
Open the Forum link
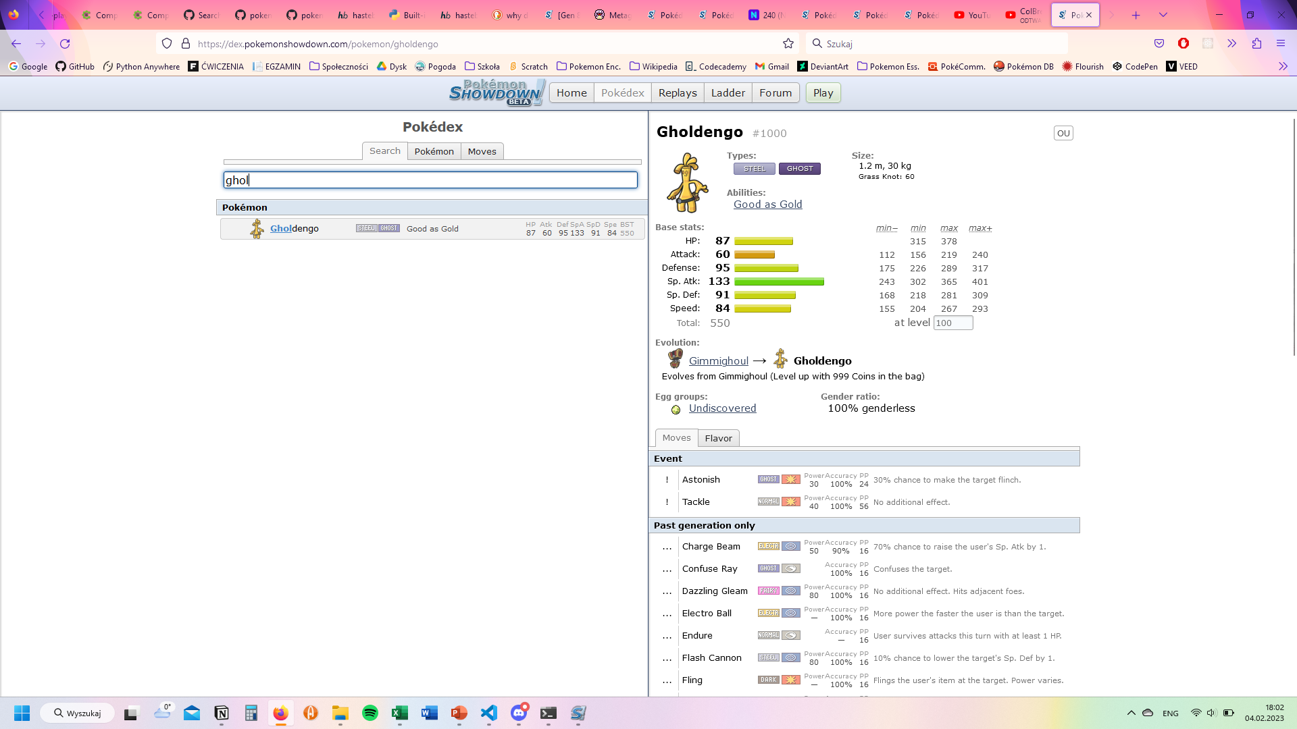tap(775, 92)
